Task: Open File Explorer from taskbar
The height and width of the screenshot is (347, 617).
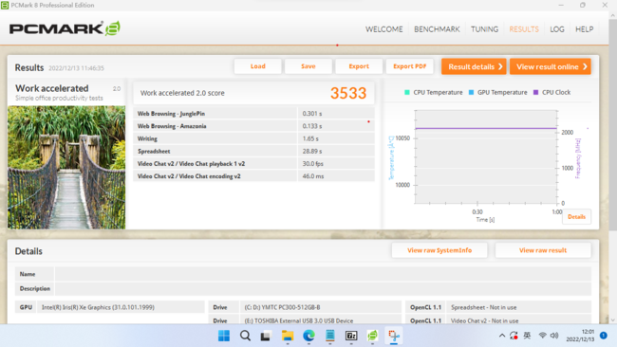Action: click(288, 336)
